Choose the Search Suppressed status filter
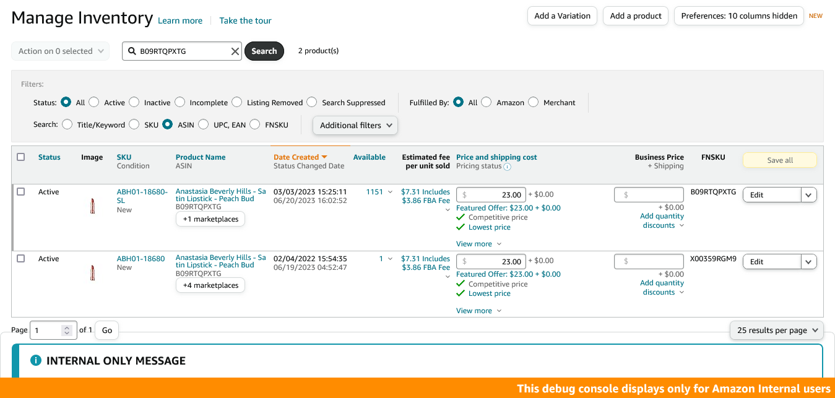This screenshot has height=398, width=835. (x=312, y=102)
